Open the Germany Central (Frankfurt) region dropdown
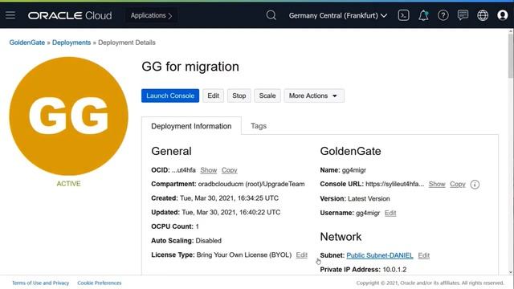514x289 pixels. click(338, 15)
